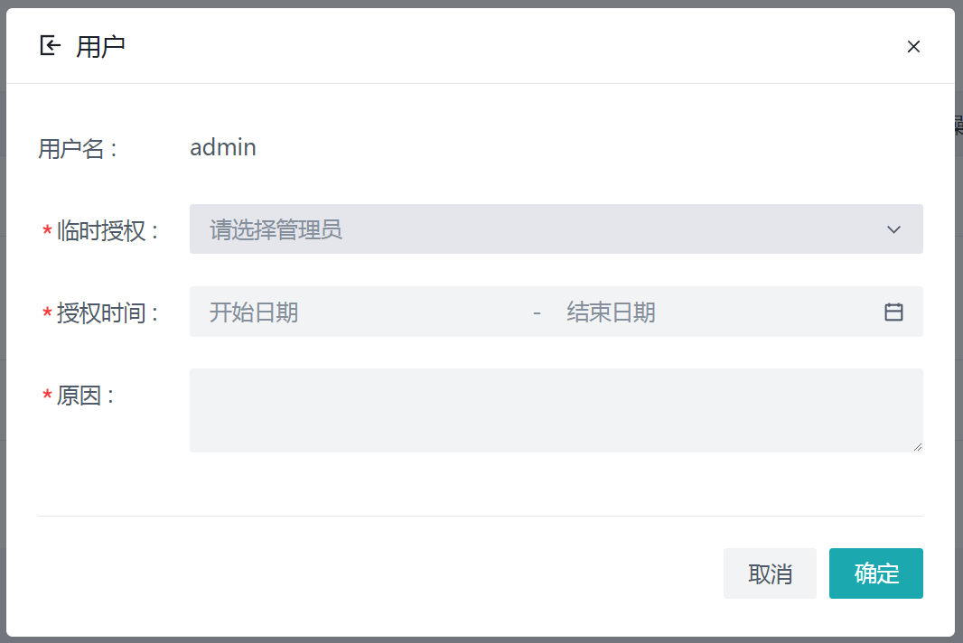This screenshot has height=643, width=963.
Task: Close the 用户 dialog with the X
Action: 913,46
